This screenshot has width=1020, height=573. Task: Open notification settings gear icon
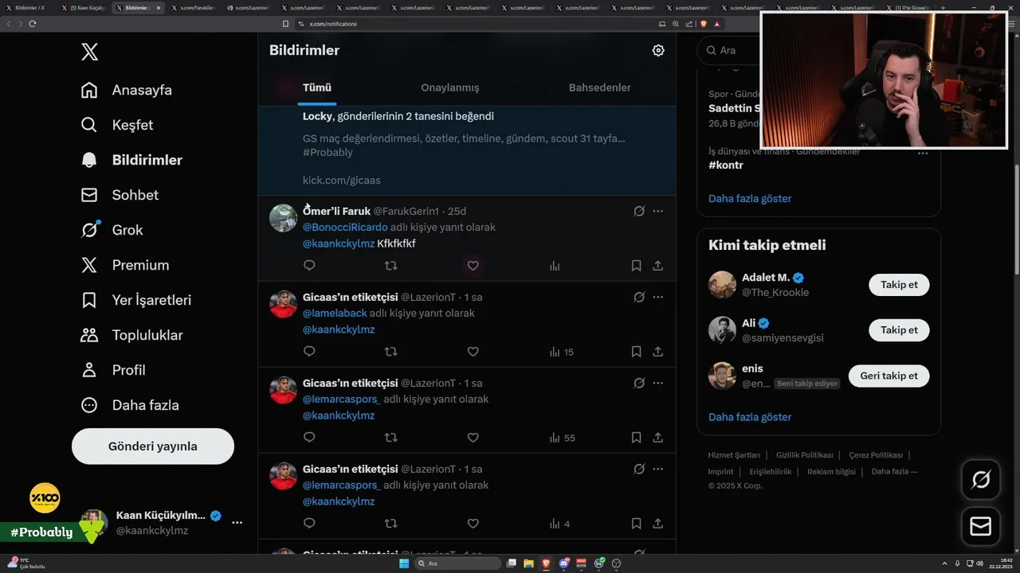[658, 50]
